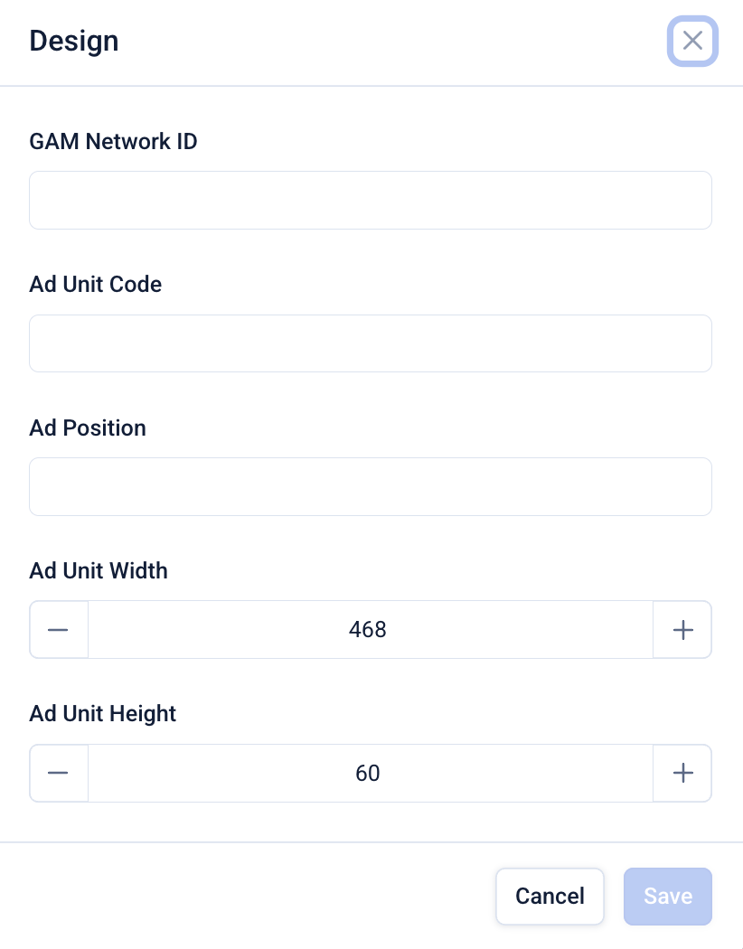Image resolution: width=743 pixels, height=949 pixels.
Task: Click the Ad Unit Height value 60
Action: 369,773
